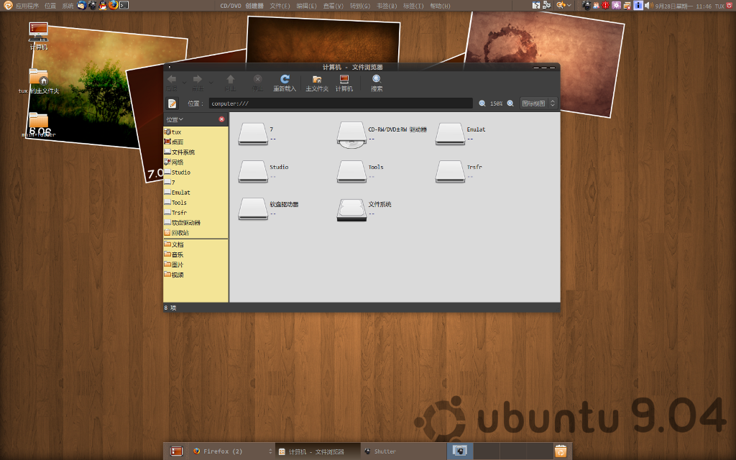Launch Firefox from the top panel

pos(113,5)
